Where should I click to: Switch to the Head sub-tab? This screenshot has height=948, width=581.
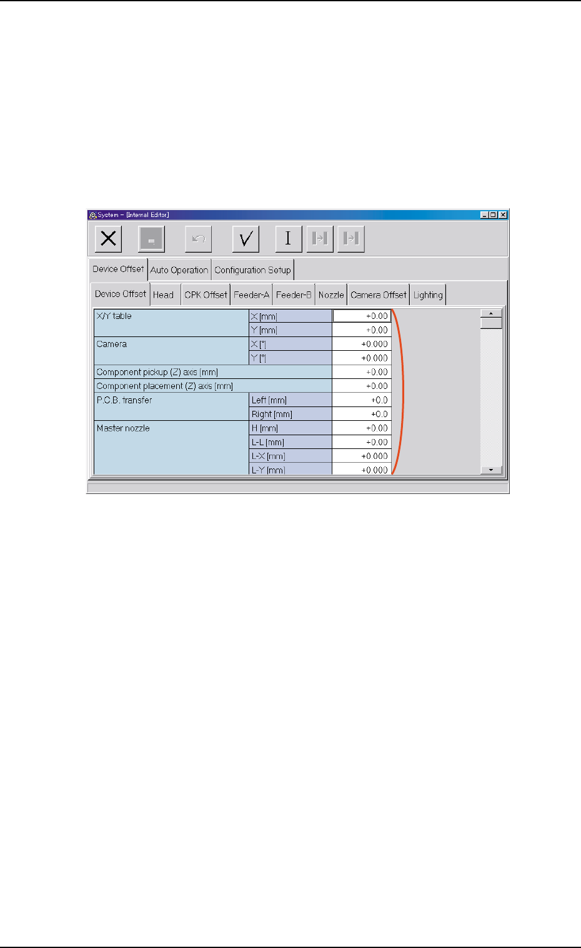pyautogui.click(x=166, y=295)
